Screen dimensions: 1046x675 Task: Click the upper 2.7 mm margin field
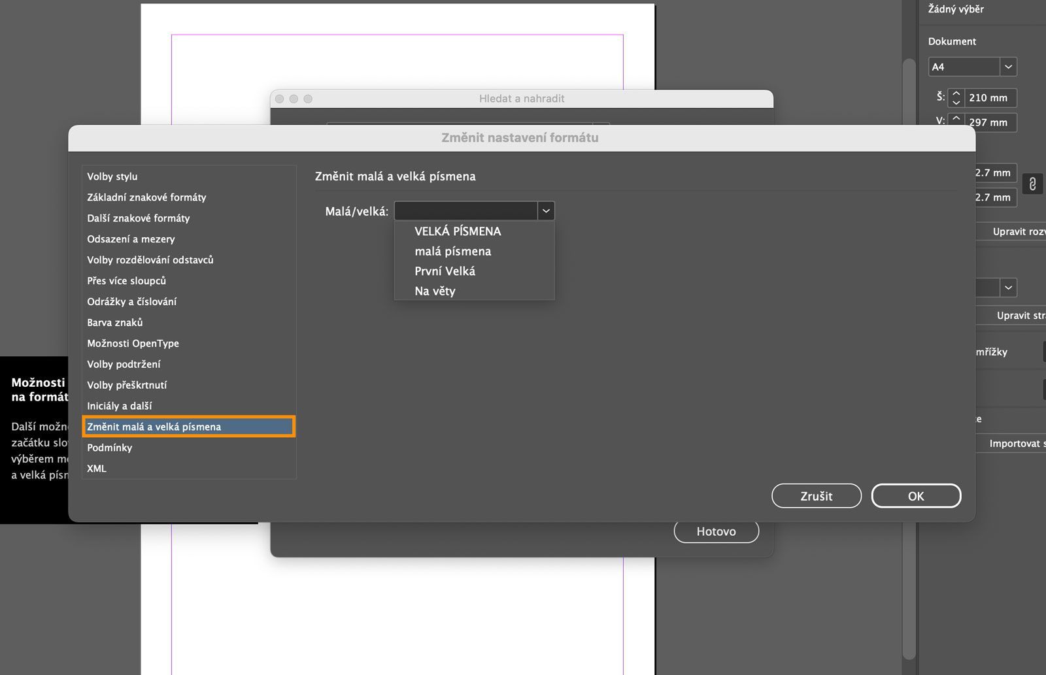[996, 173]
